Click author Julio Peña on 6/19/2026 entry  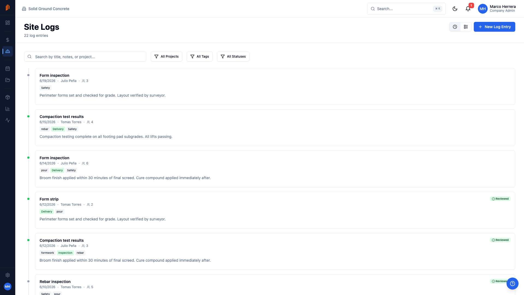pyautogui.click(x=69, y=81)
